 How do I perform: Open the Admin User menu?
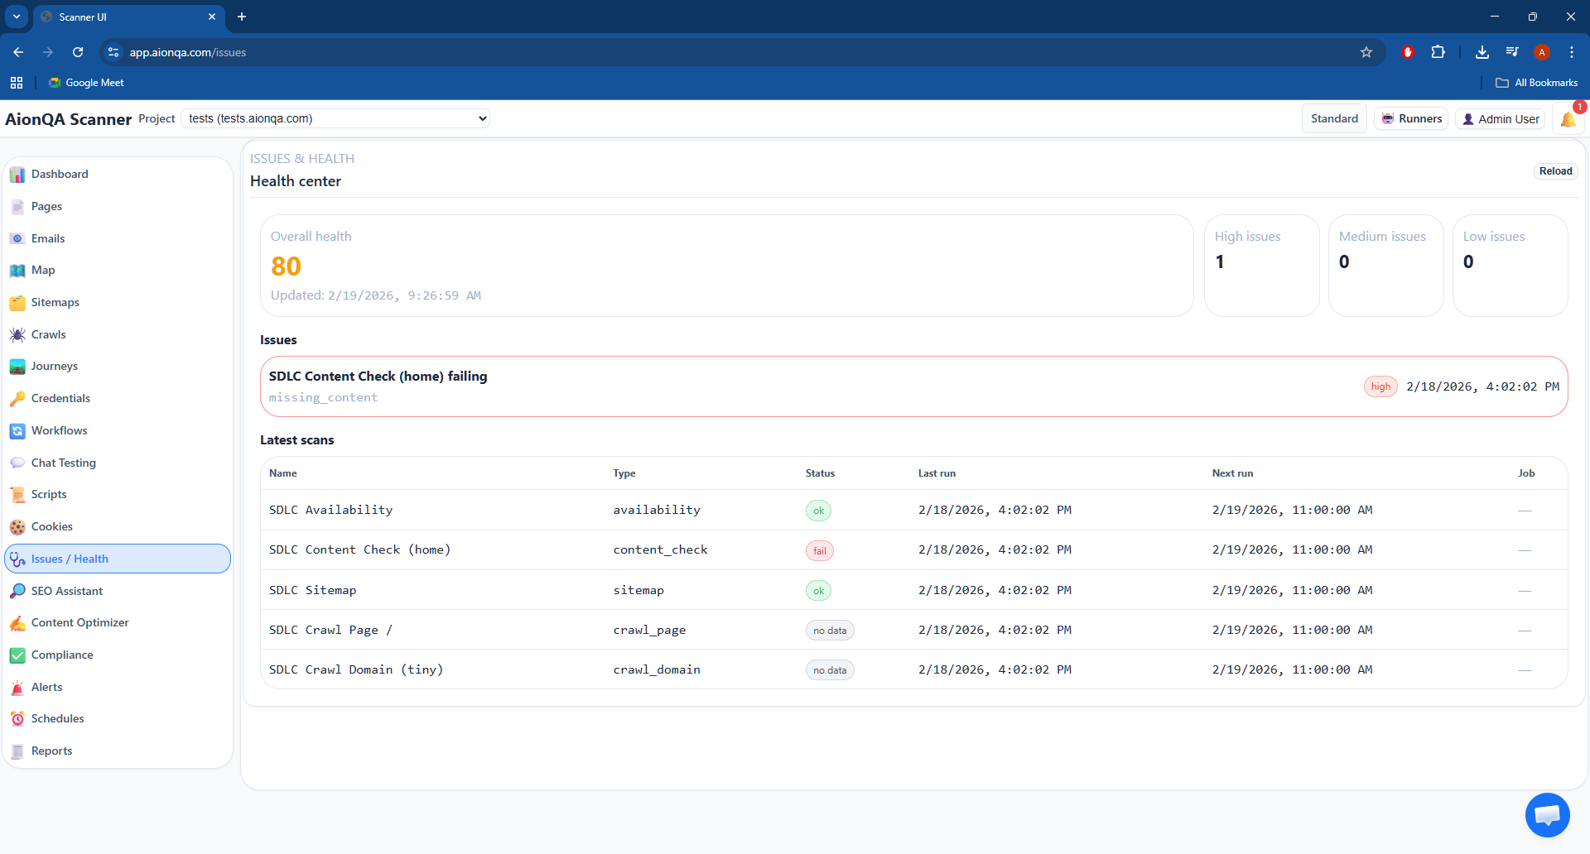pyautogui.click(x=1501, y=119)
